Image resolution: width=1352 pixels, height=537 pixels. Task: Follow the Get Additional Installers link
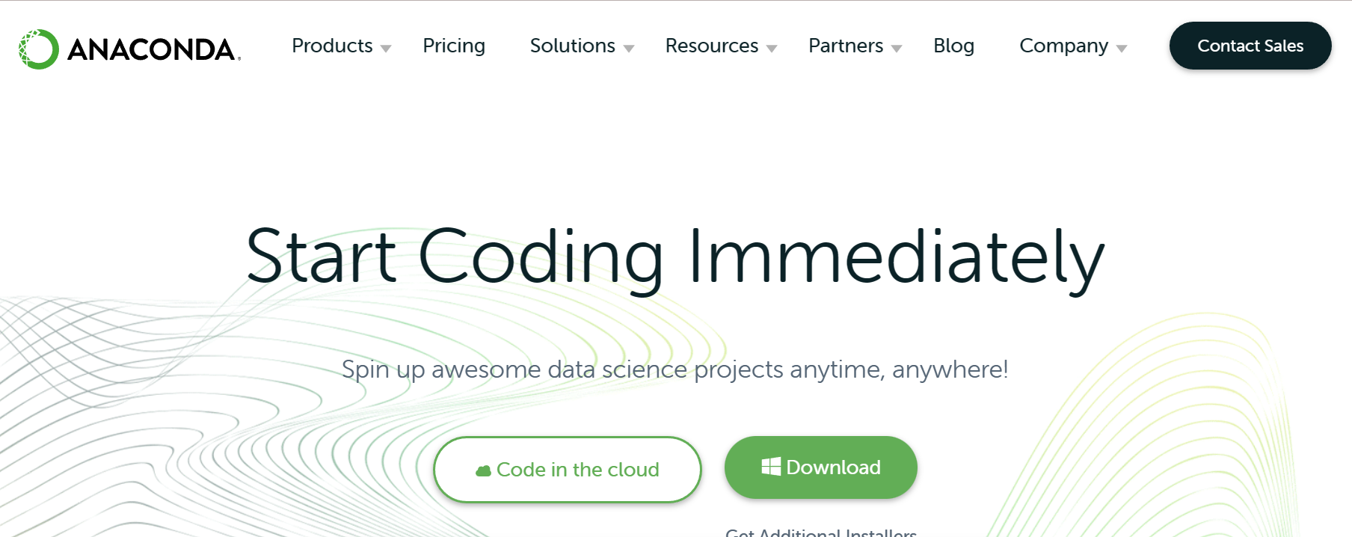[821, 532]
